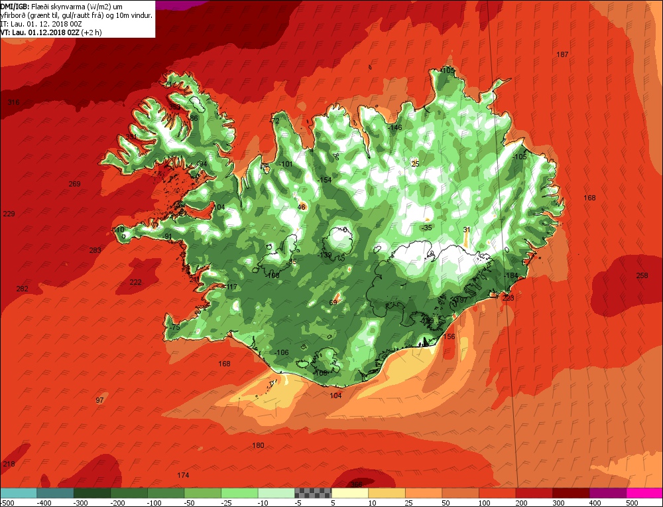Viewport: 663px width, 507px height.
Task: Click the map value 331
Action: 131,137
